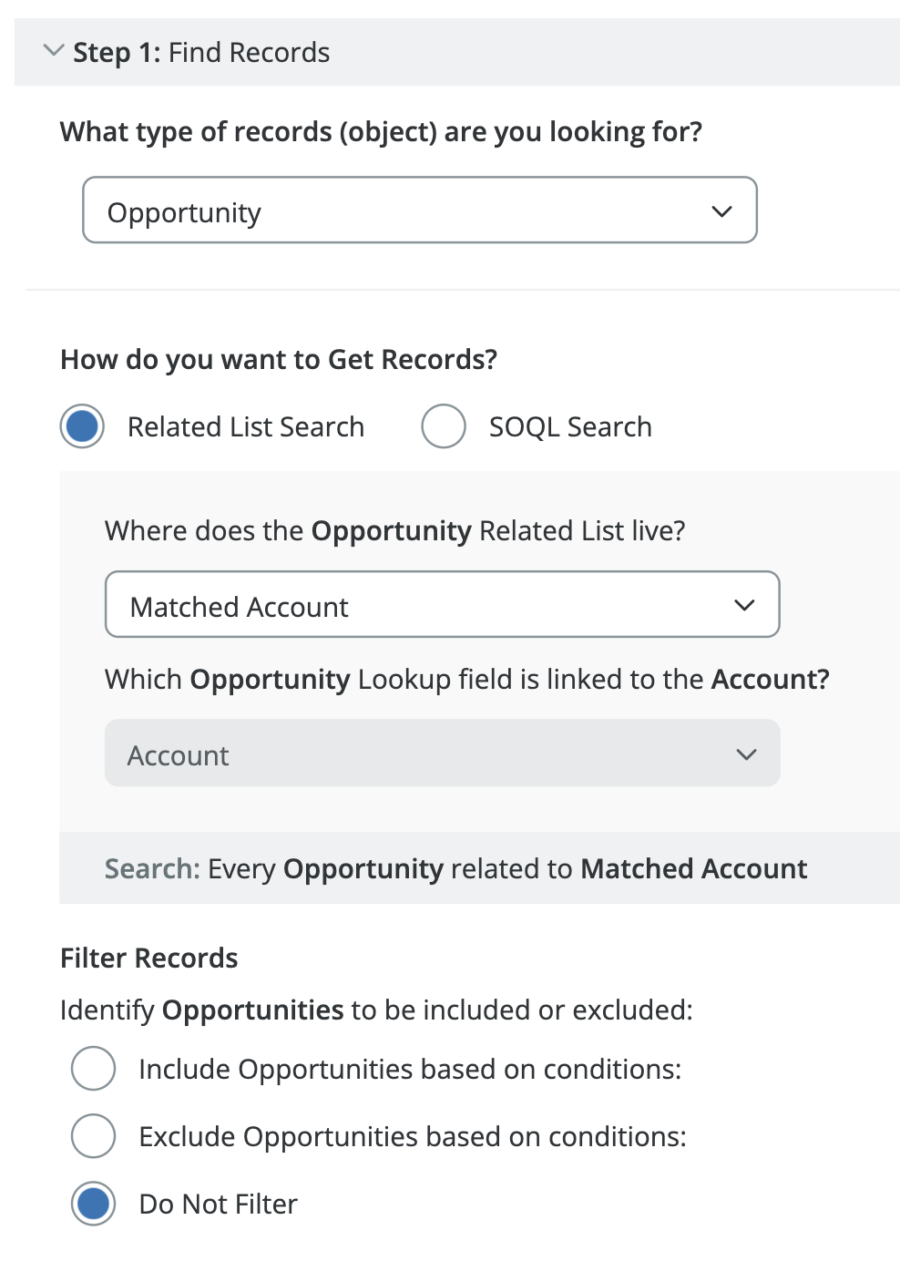Click the Filter Records heading

click(148, 959)
